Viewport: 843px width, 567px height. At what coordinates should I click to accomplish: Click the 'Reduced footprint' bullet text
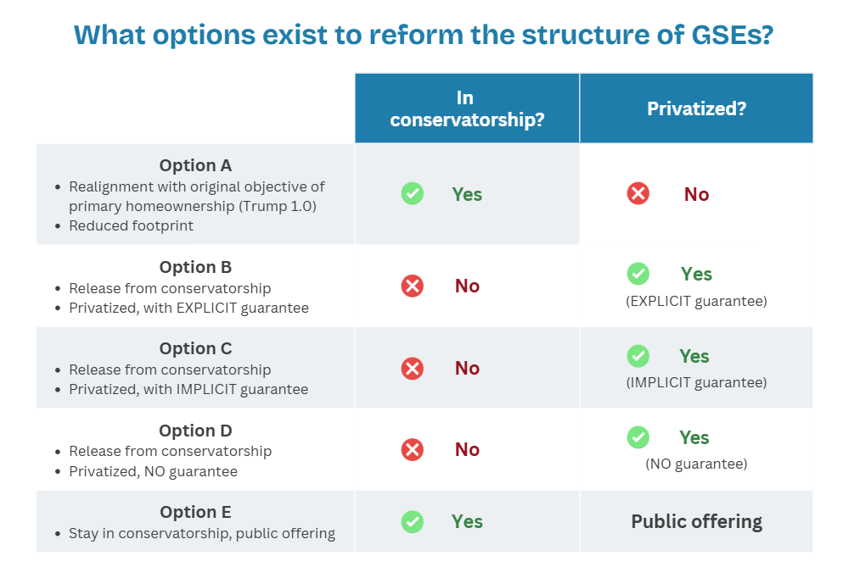[x=132, y=225]
